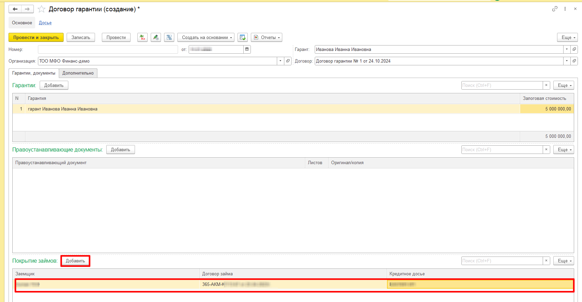Click the Оригинал/копия column header

[x=451, y=163]
